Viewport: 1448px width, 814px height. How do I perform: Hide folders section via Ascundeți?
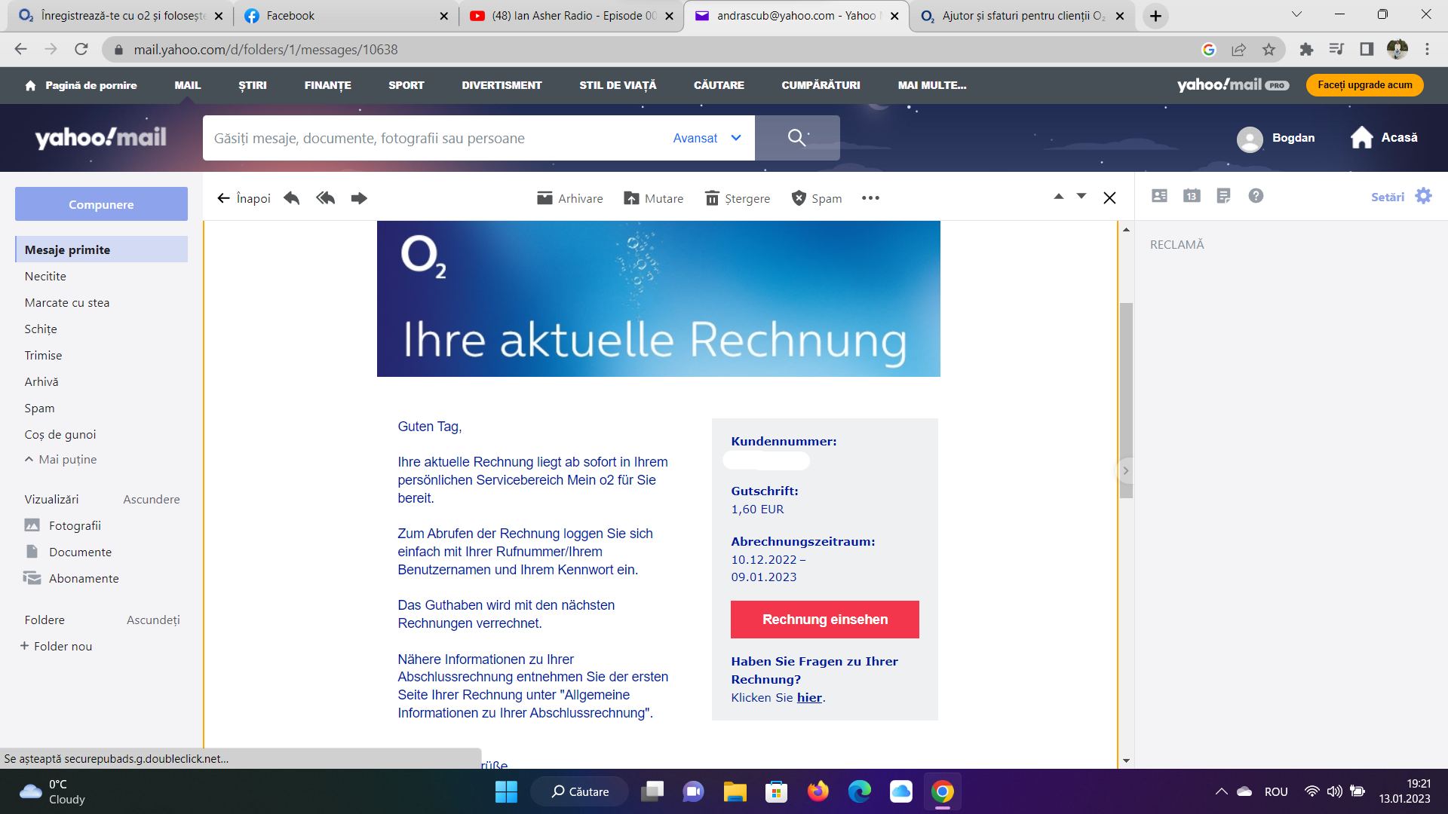pyautogui.click(x=153, y=620)
